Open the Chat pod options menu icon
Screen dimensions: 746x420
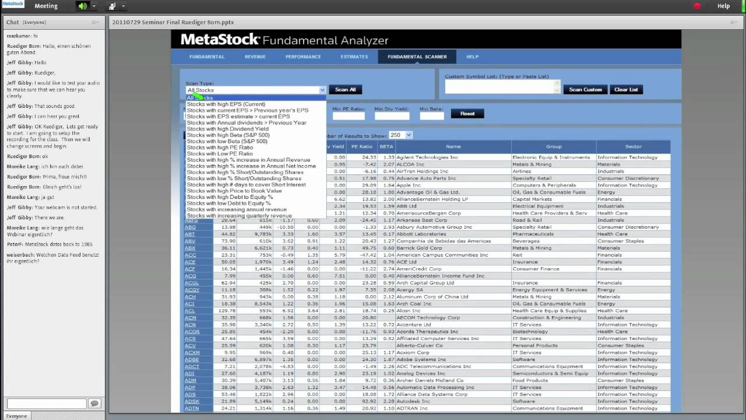[96, 22]
